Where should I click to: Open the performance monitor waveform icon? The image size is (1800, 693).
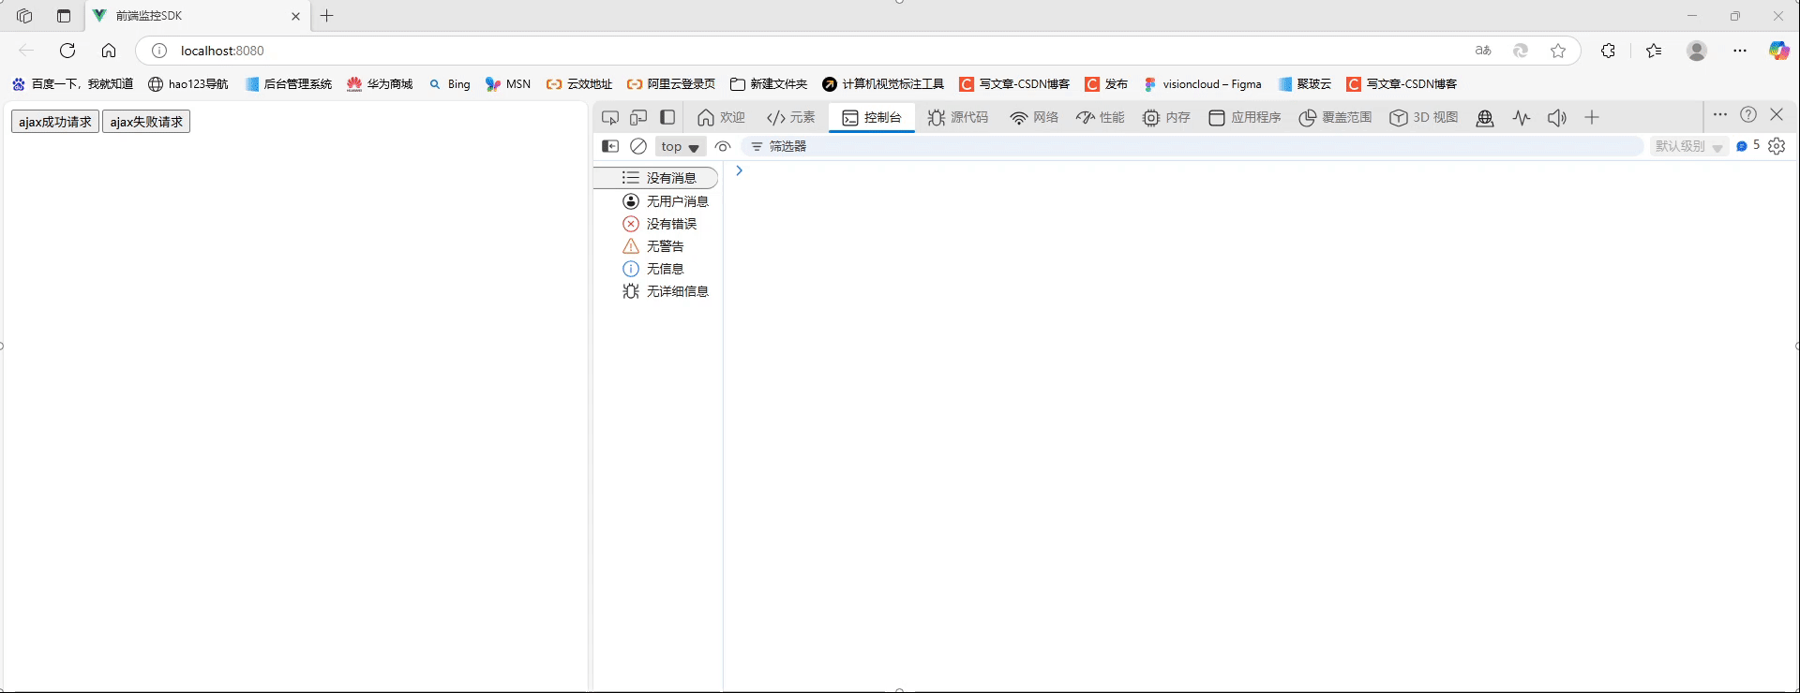coord(1522,118)
